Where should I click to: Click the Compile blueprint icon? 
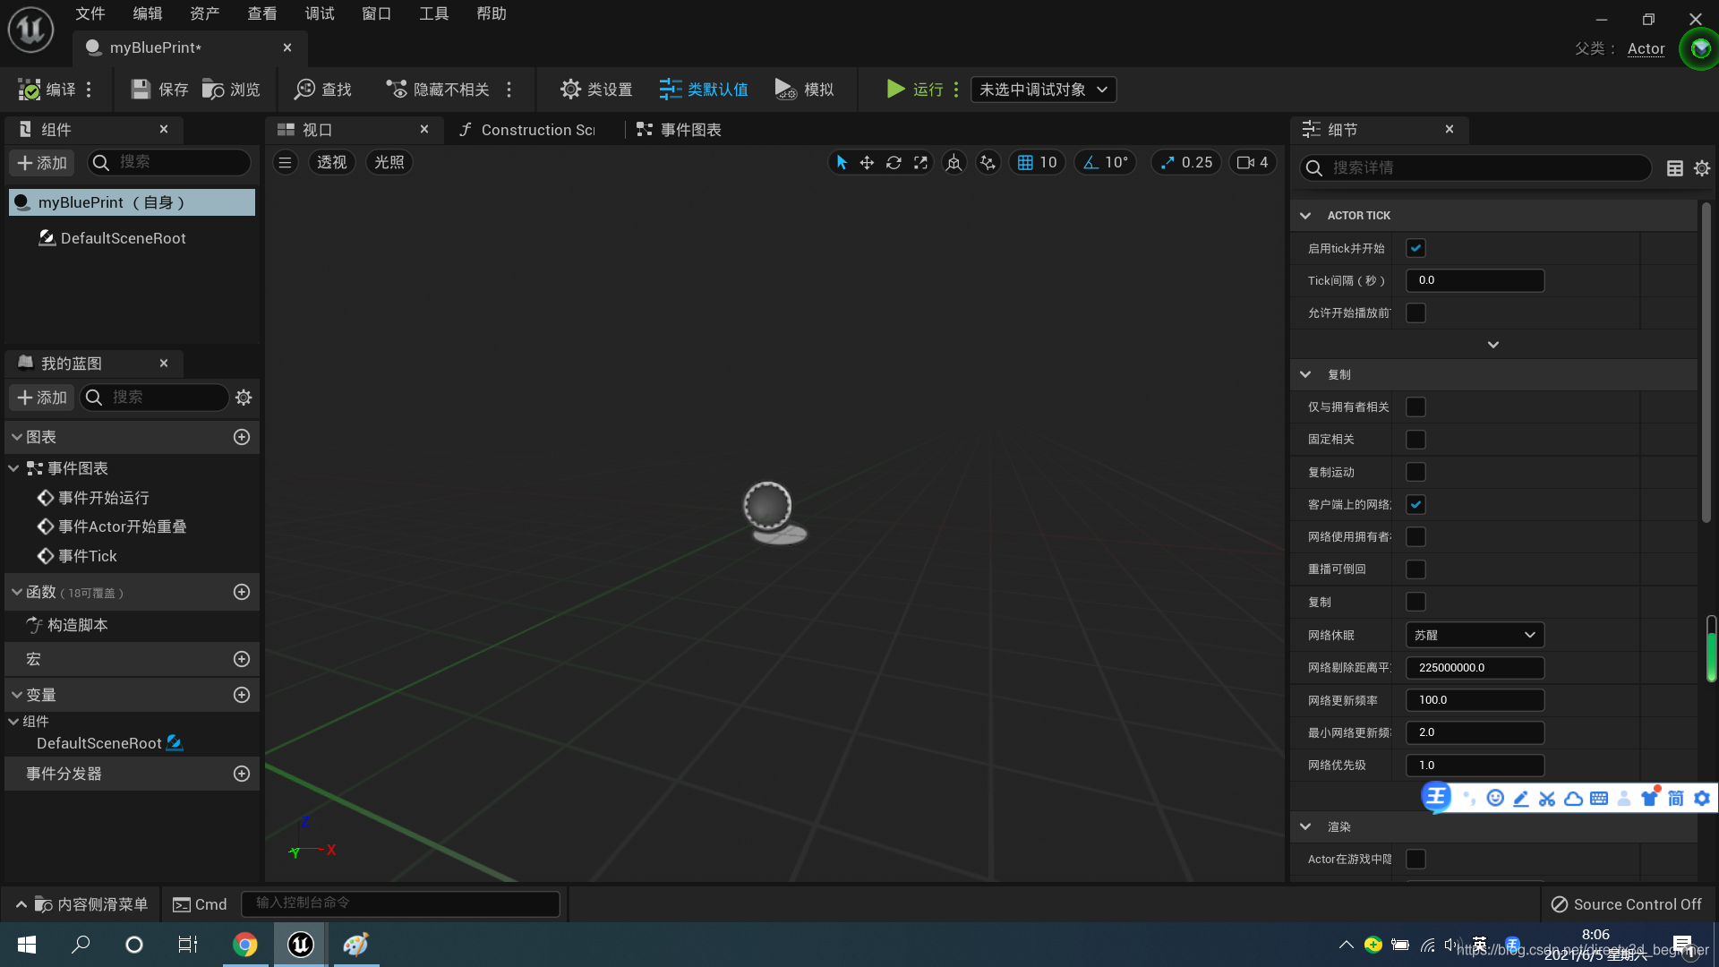(x=30, y=90)
